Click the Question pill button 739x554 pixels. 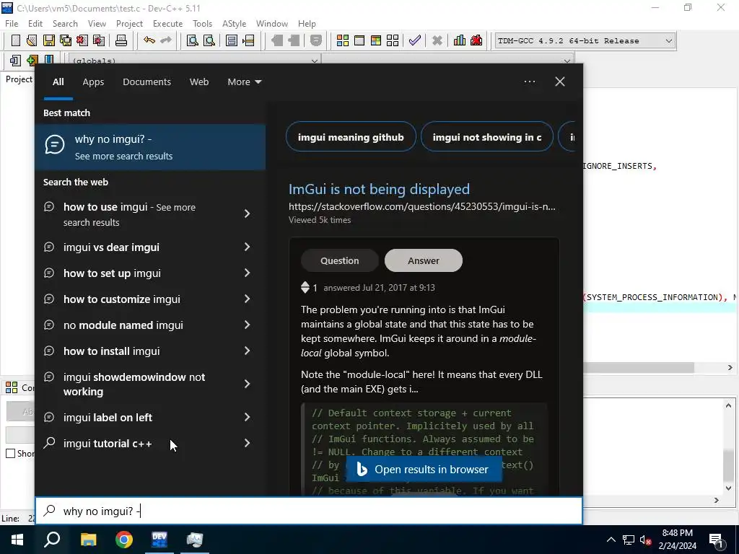(x=340, y=260)
